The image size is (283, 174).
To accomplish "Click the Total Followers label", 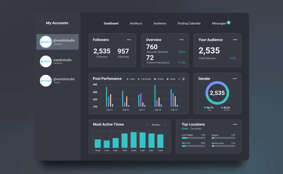I will [x=207, y=58].
